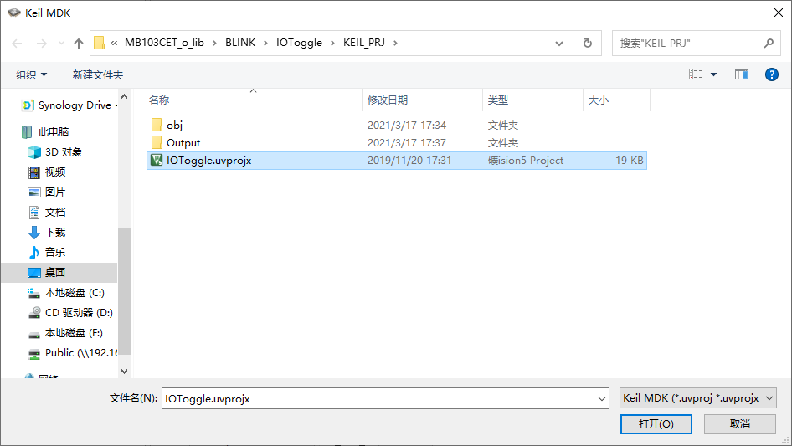Create a new folder with 新建文件夹
Viewport: 792px width, 446px height.
97,74
